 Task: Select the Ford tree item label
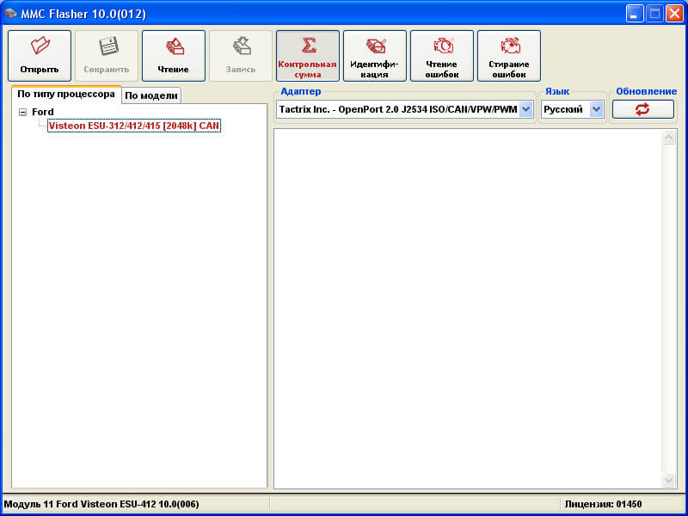point(42,112)
